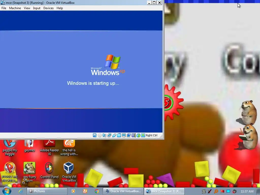260x195 pixels.
Task: Open Google Chrome from the taskbar
Action: click(x=97, y=191)
